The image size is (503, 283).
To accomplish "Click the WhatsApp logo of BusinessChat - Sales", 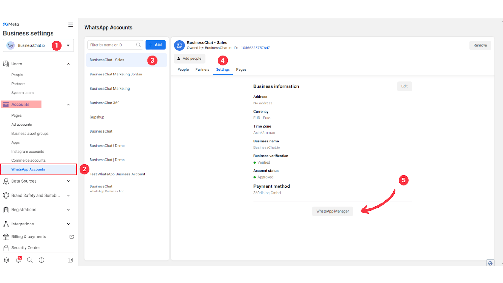I will (x=180, y=45).
